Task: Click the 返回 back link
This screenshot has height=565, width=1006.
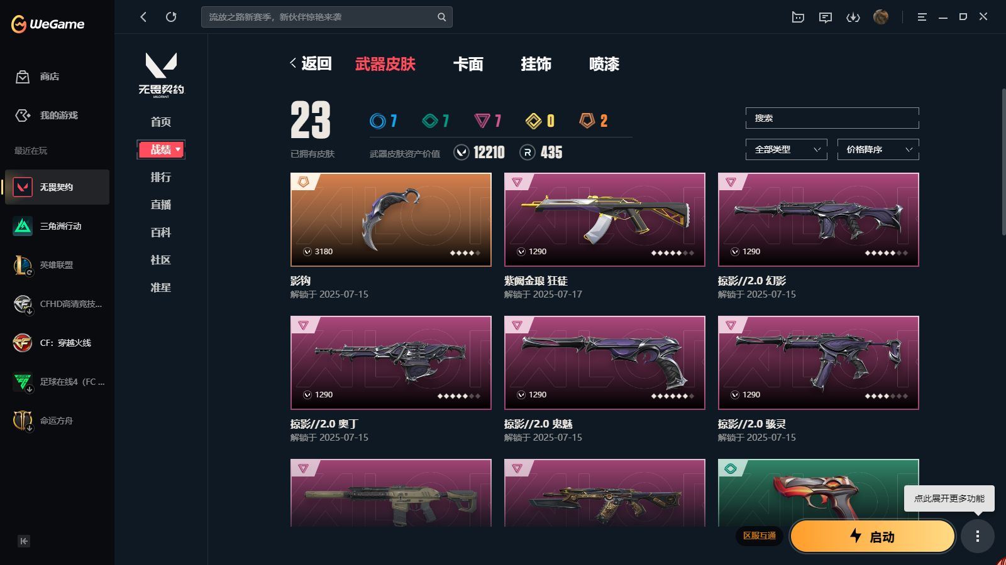Action: (311, 63)
